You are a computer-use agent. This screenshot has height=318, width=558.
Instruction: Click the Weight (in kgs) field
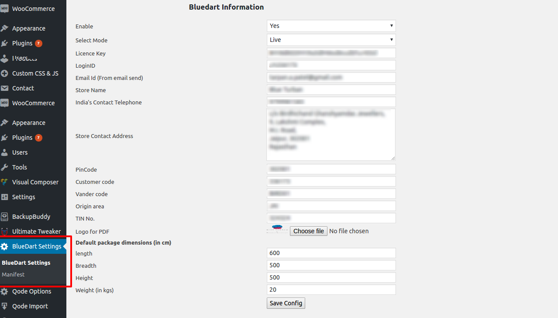click(x=331, y=290)
